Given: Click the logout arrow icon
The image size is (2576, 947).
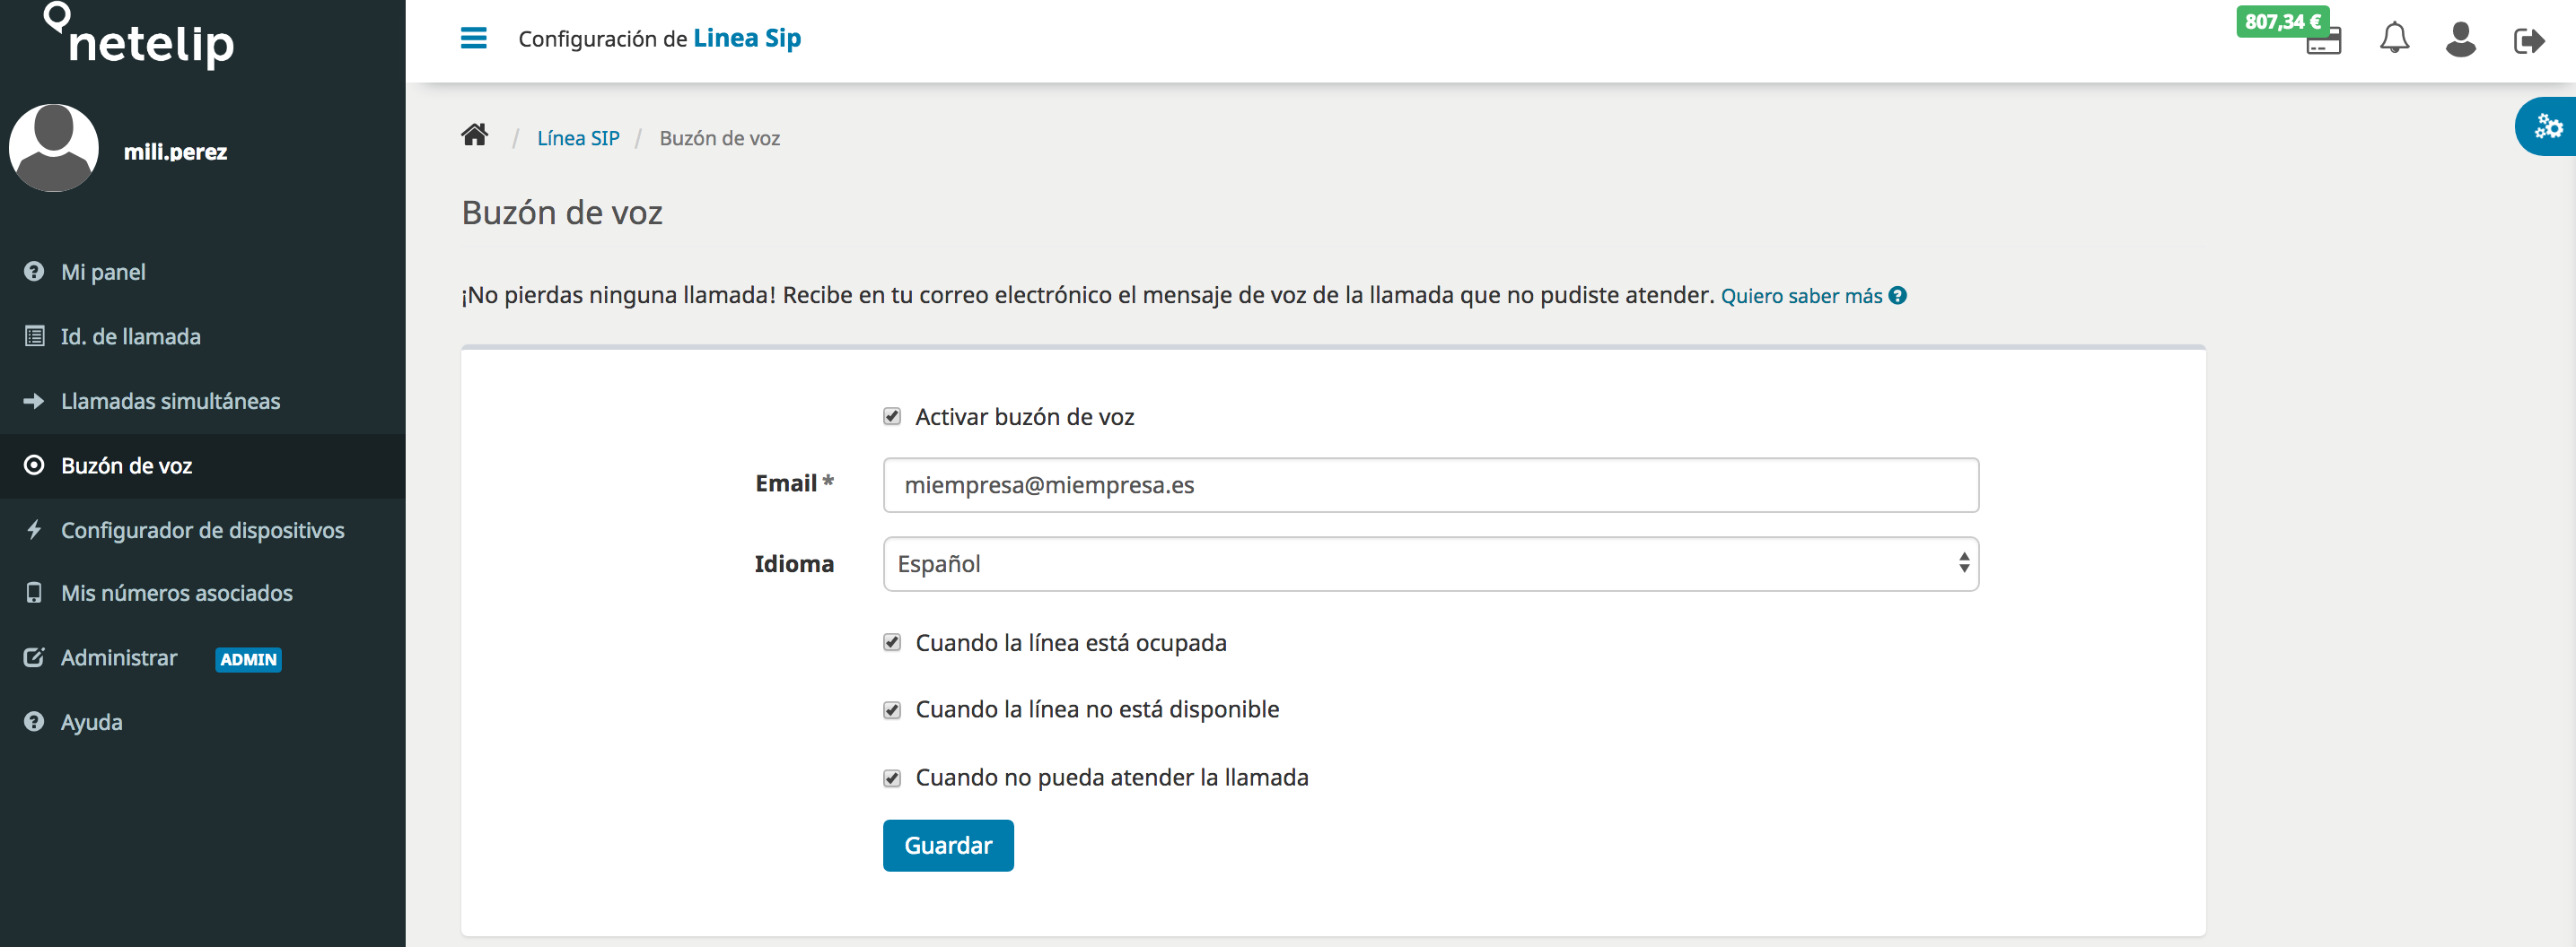Looking at the screenshot, I should point(2528,41).
